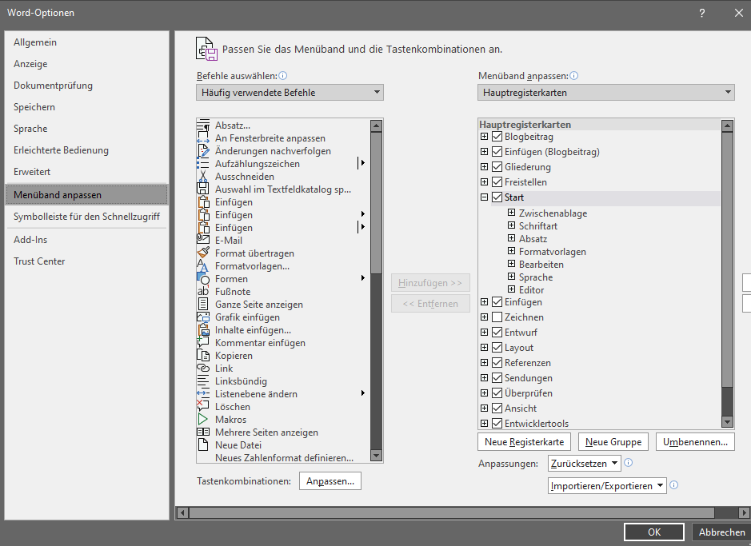Click the command list scroll-down arrow
This screenshot has width=751, height=546.
click(x=376, y=456)
